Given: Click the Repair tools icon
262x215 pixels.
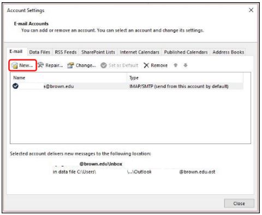Looking at the screenshot, I should (x=41, y=65).
